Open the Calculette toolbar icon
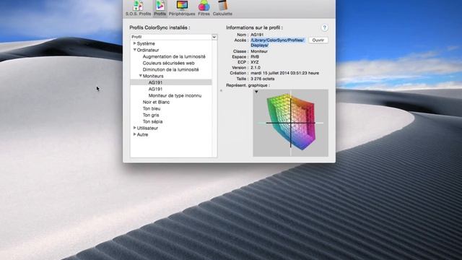 tap(222, 8)
